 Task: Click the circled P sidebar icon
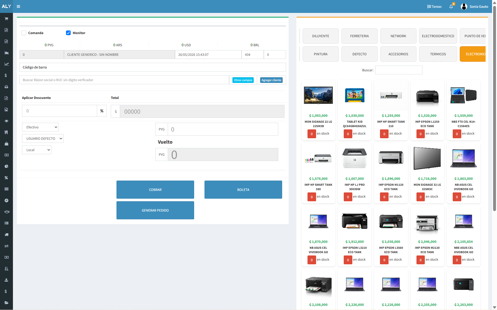tap(6, 200)
